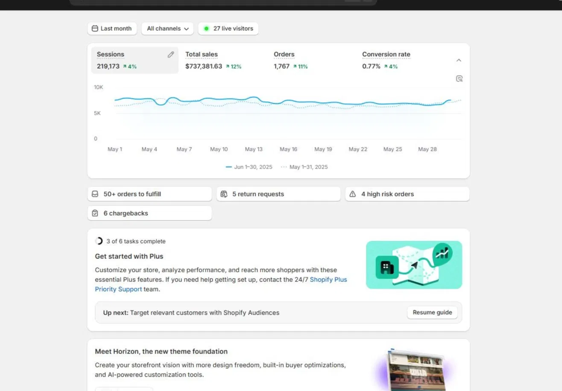Click the calendar icon beside Last month
562x391 pixels.
pos(95,29)
